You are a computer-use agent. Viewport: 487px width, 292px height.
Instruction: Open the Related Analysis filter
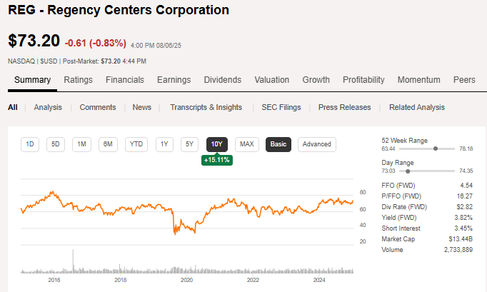point(416,107)
